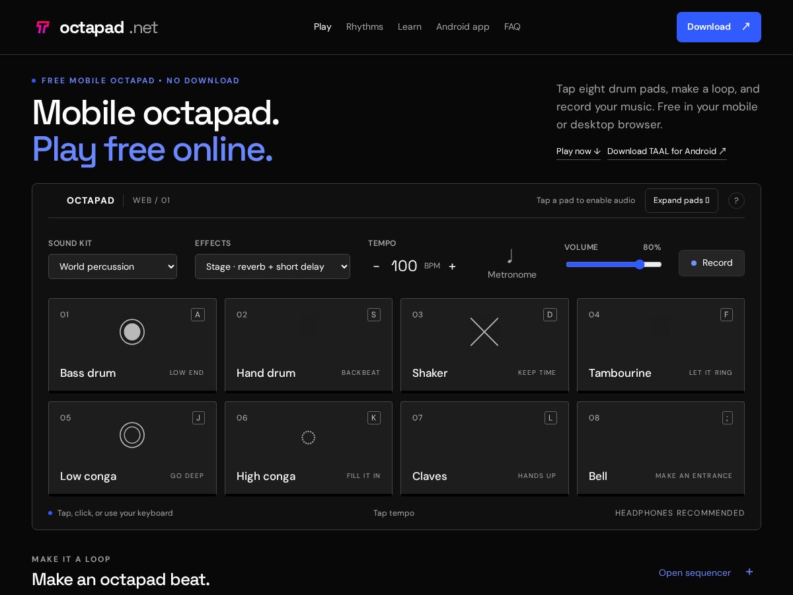Click the KEEP TIME tag on Shaker
793x595 pixels.
coord(537,373)
